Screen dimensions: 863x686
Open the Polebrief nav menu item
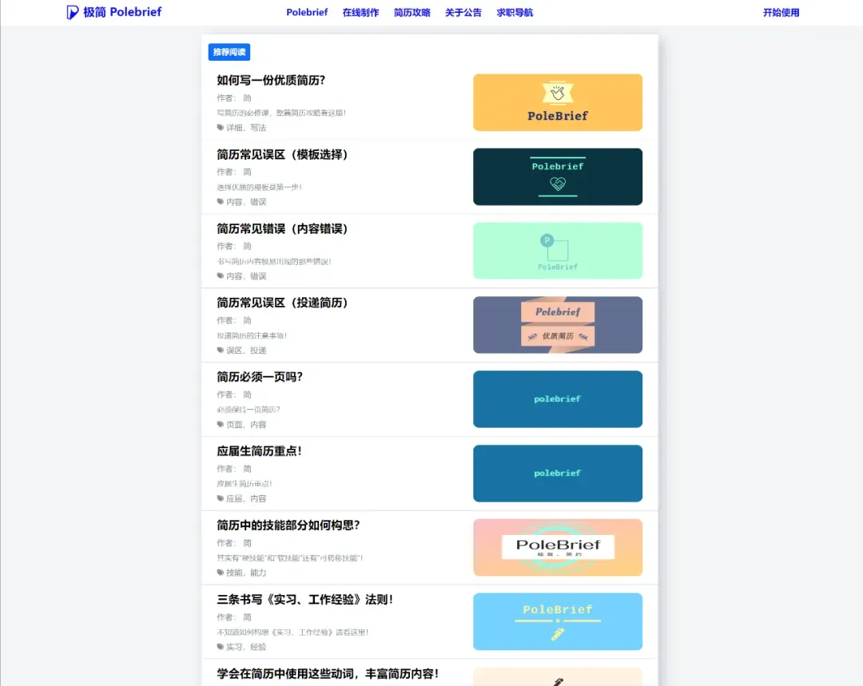(307, 12)
